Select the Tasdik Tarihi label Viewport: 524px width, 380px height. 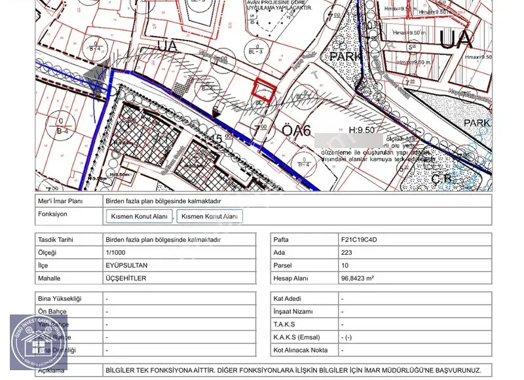(56, 240)
